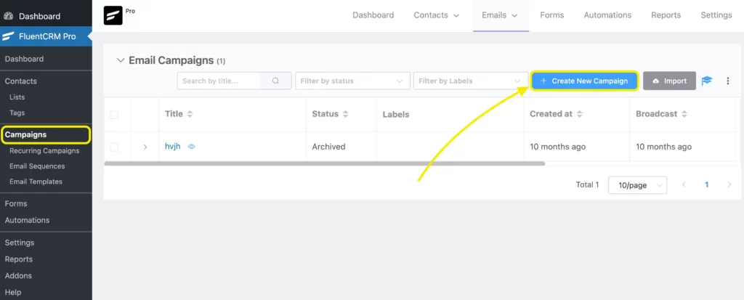Click the Search by title input field
The width and height of the screenshot is (744, 300).
pos(219,81)
